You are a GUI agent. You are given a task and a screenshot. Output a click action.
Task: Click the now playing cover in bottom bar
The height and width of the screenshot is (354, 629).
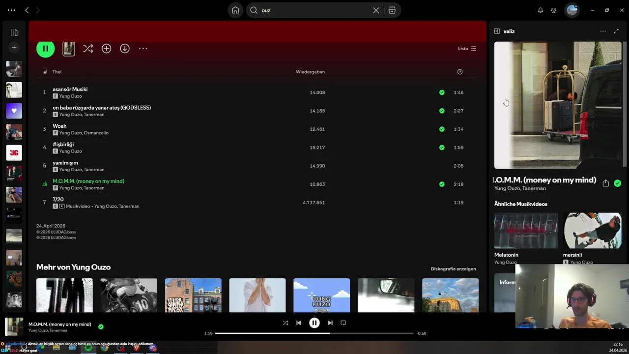point(14,327)
